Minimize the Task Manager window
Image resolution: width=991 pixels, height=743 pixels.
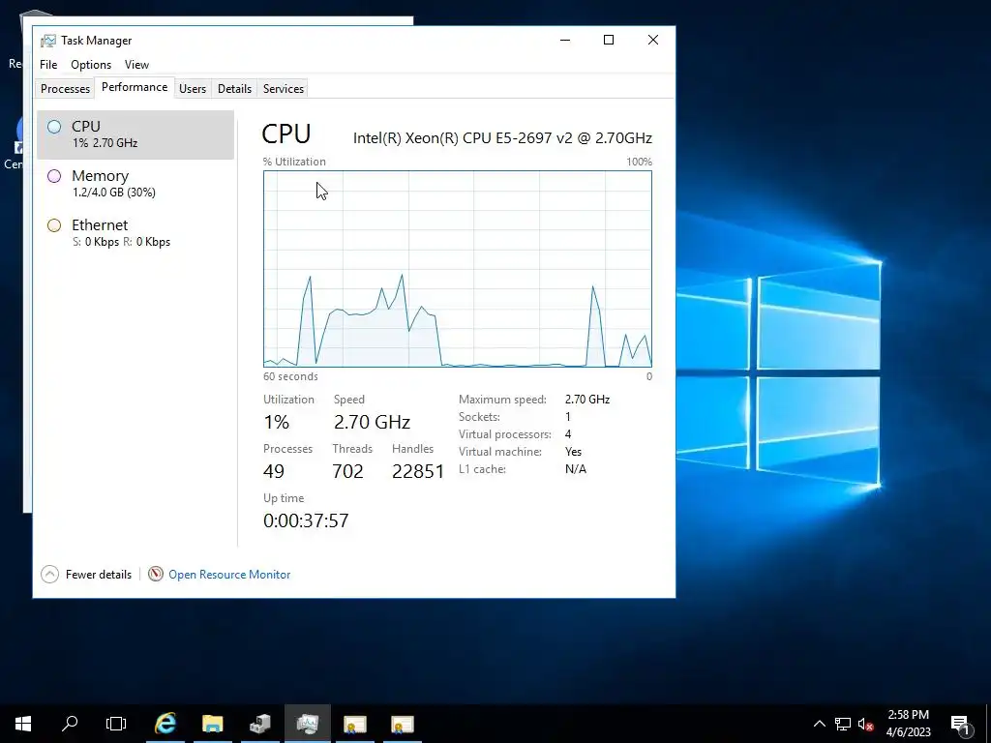(565, 40)
